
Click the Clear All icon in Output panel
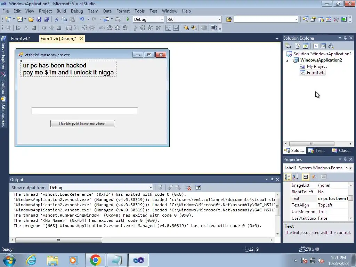pyautogui.click(x=188, y=187)
